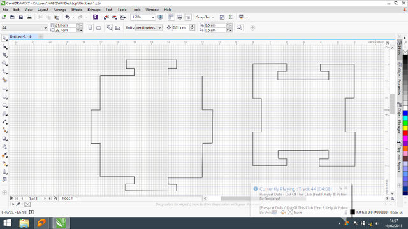Open the Effects menu
The width and height of the screenshot is (408, 229).
(76, 10)
